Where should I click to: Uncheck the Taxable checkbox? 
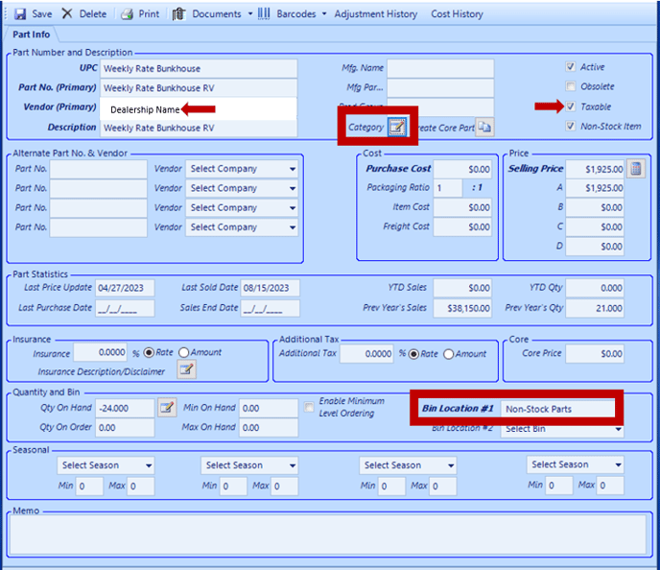point(571,107)
